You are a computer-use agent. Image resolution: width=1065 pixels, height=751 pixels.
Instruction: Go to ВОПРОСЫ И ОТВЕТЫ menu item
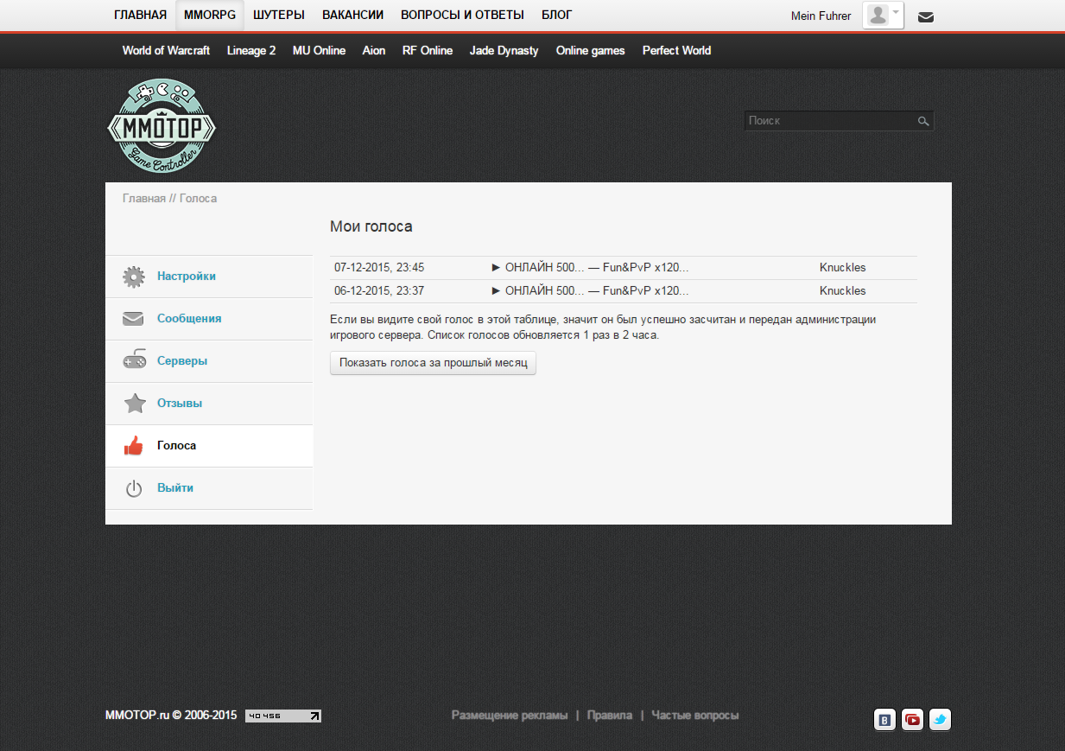pyautogui.click(x=462, y=15)
